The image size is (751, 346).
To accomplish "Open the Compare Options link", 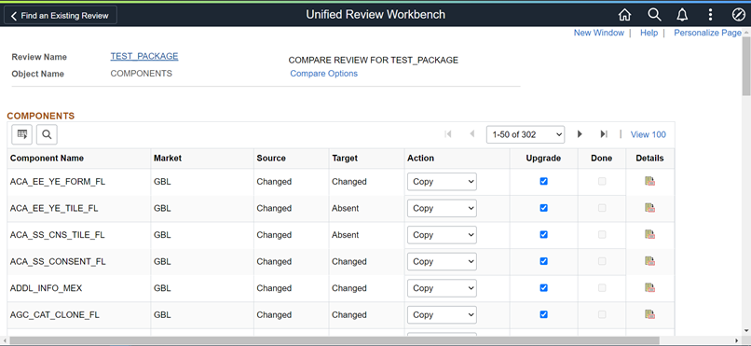I will coord(323,74).
